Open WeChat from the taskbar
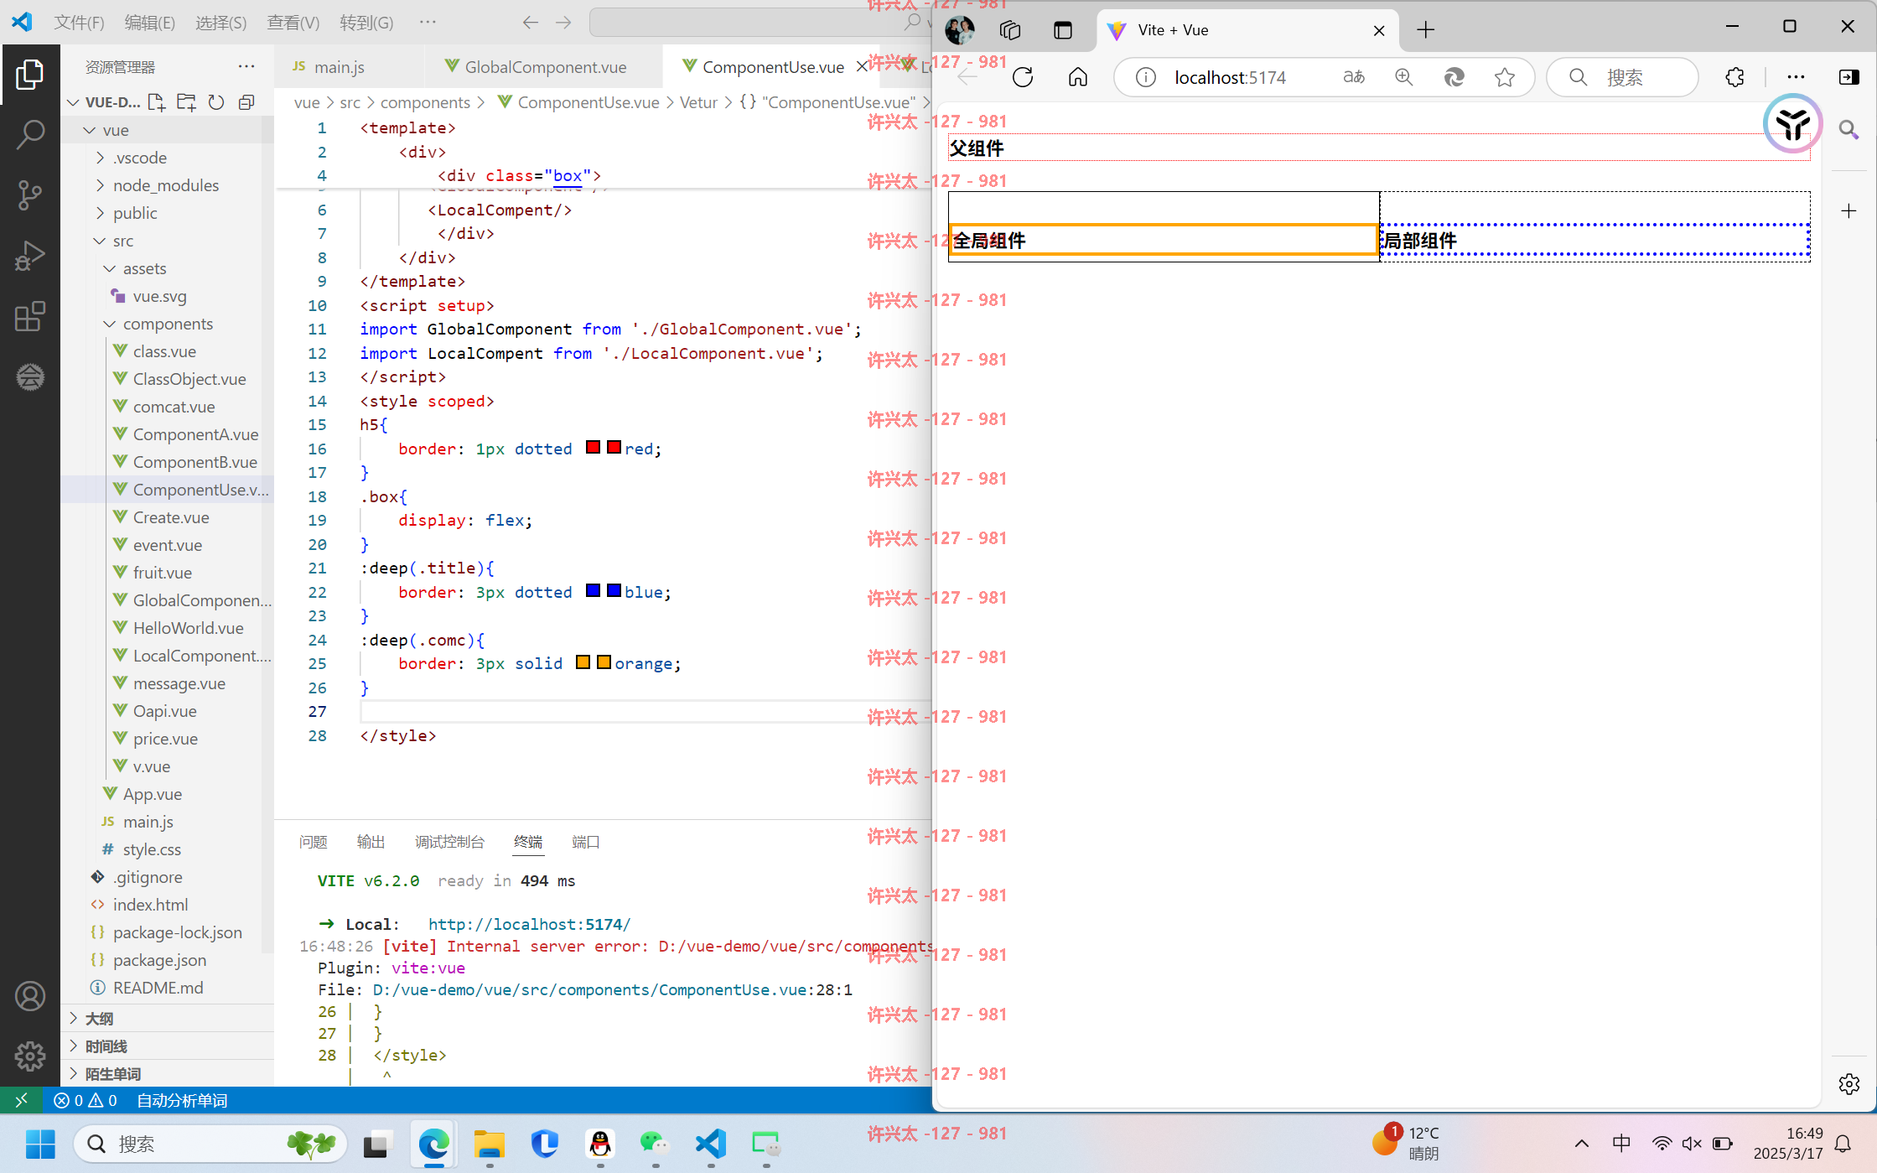The width and height of the screenshot is (1877, 1173). 654,1144
